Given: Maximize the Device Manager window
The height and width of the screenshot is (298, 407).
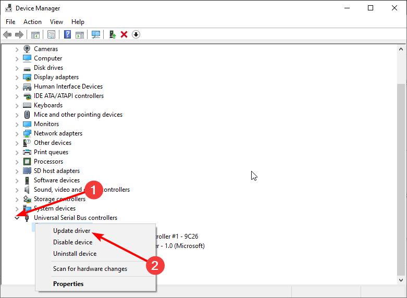Looking at the screenshot, I should click(371, 8).
